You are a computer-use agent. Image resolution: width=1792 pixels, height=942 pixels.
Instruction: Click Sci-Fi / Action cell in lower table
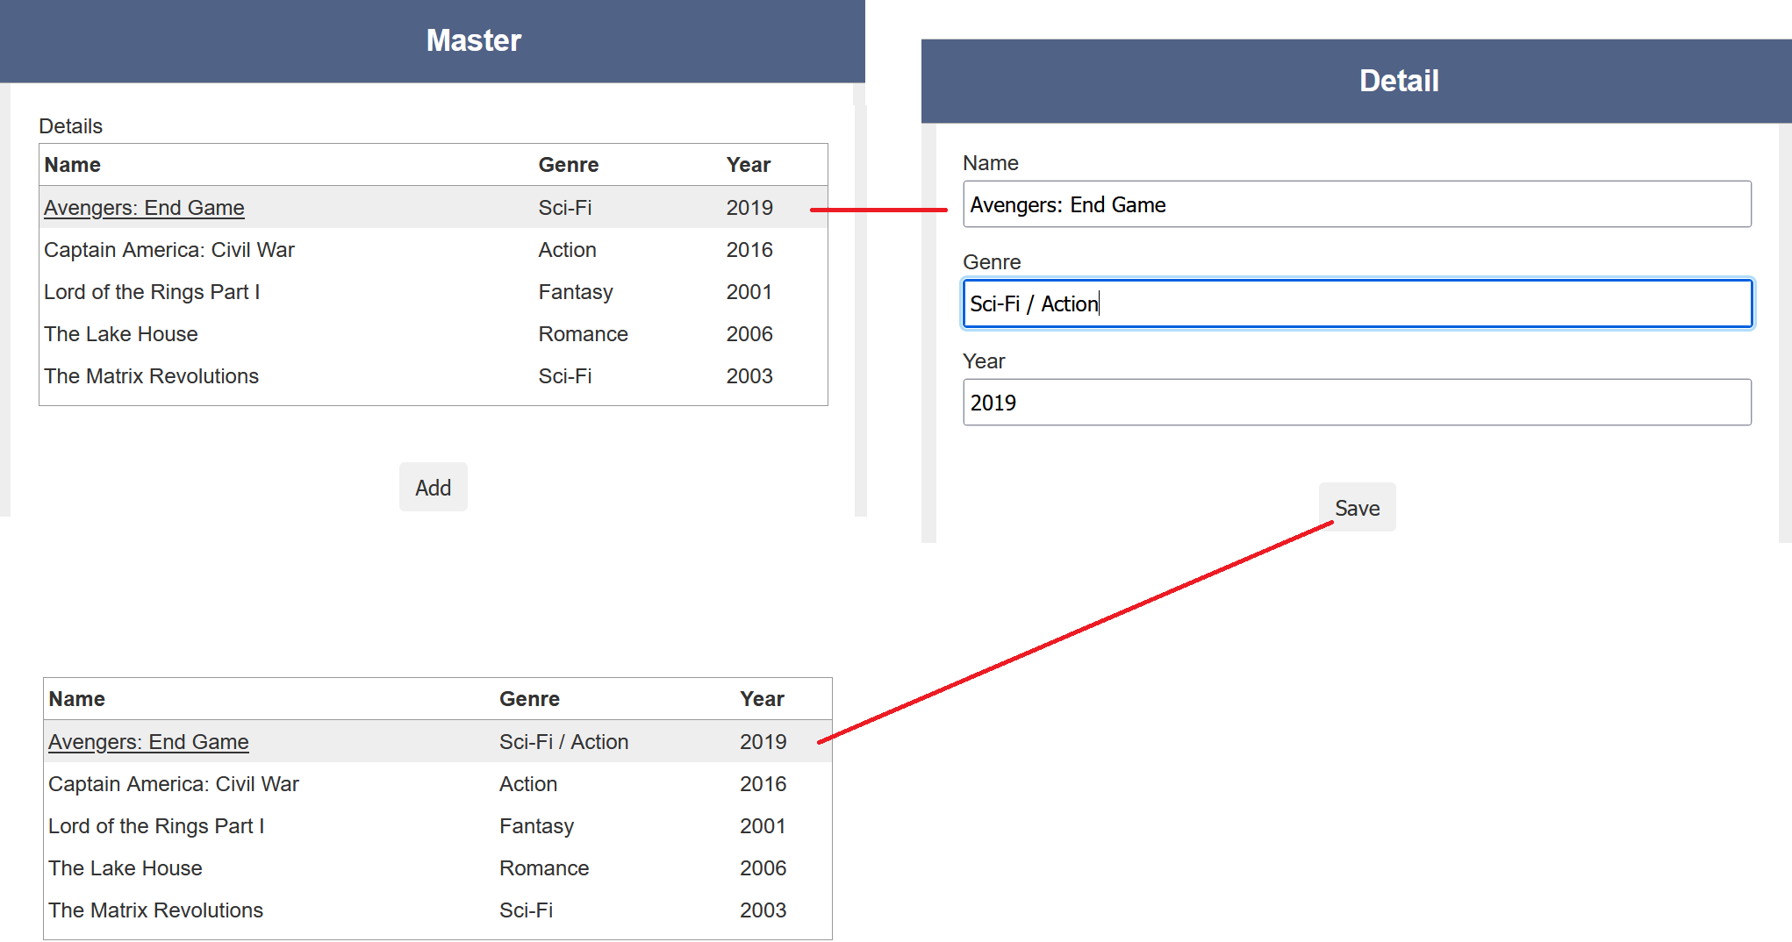(x=563, y=742)
